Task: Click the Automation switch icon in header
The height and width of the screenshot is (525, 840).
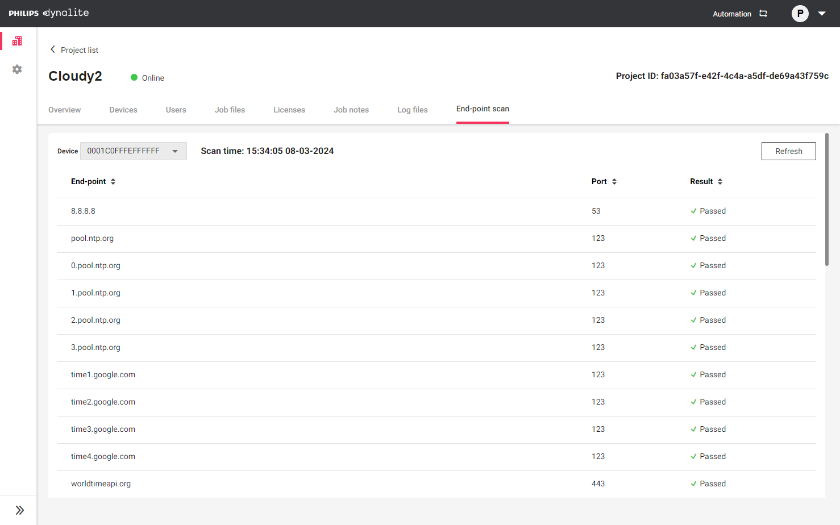Action: pyautogui.click(x=763, y=14)
